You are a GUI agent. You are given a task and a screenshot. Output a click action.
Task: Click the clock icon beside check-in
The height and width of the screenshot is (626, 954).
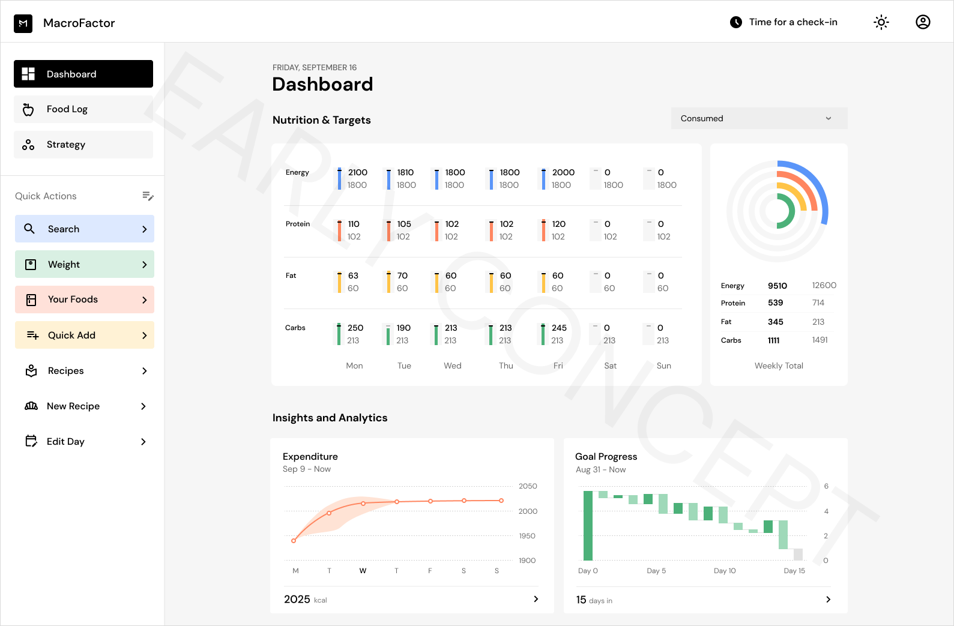point(735,22)
